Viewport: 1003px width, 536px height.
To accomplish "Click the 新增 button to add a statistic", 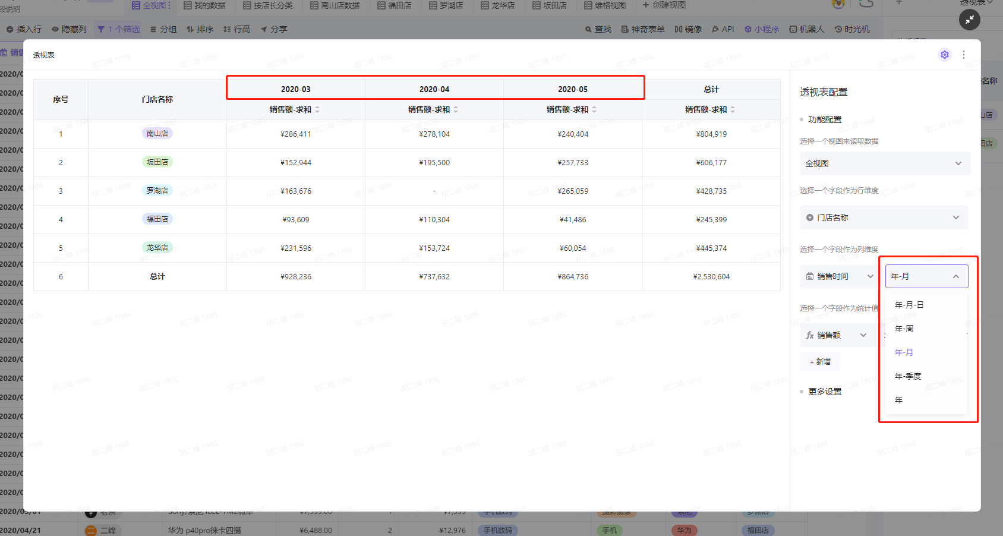I will click(x=820, y=361).
